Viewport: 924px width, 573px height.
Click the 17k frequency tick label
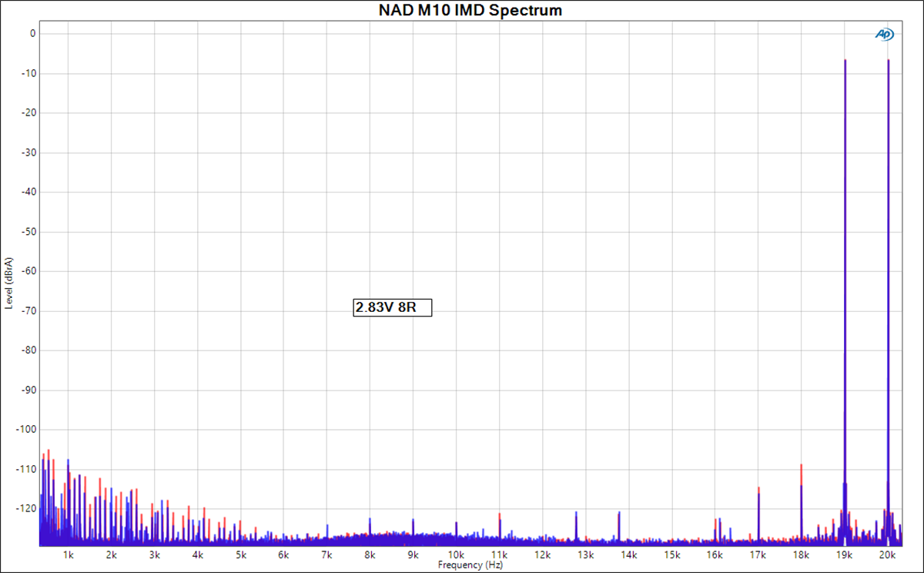tap(758, 555)
